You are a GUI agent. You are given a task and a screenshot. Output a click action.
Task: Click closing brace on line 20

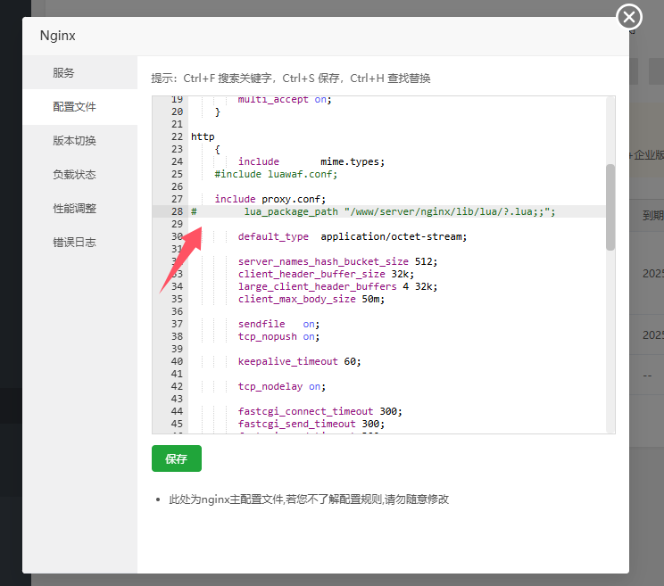point(218,112)
